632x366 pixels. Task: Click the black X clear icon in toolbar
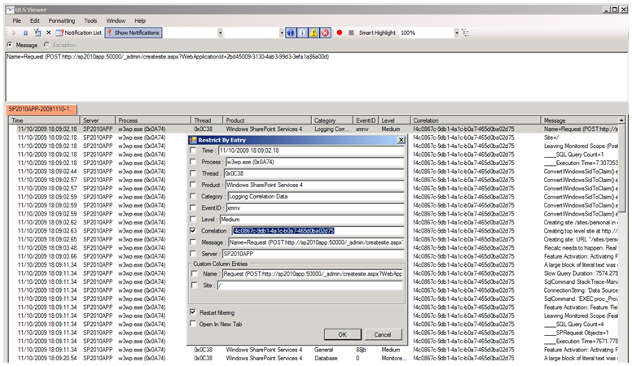(x=48, y=33)
